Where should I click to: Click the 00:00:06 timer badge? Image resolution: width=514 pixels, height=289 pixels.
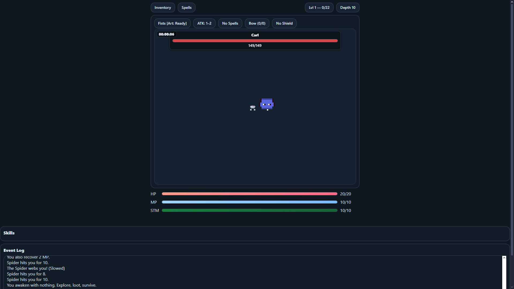(166, 34)
